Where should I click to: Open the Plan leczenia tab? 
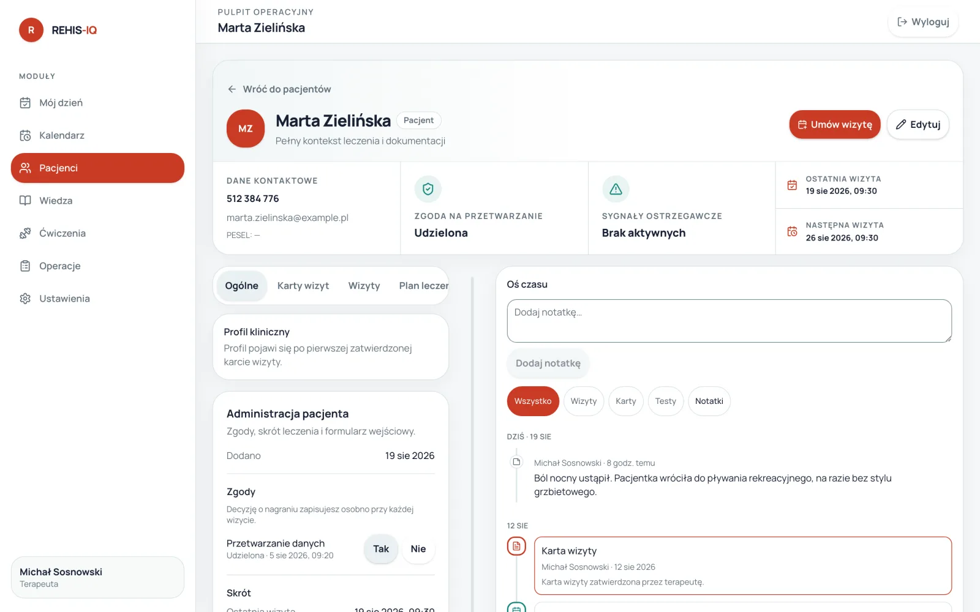coord(424,286)
